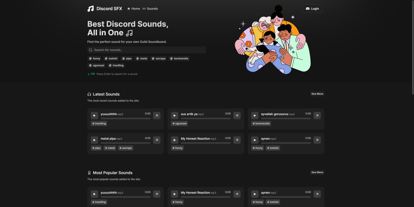
Task: Click pipe tag on metal pipe.mp3 card
Action: [96, 148]
